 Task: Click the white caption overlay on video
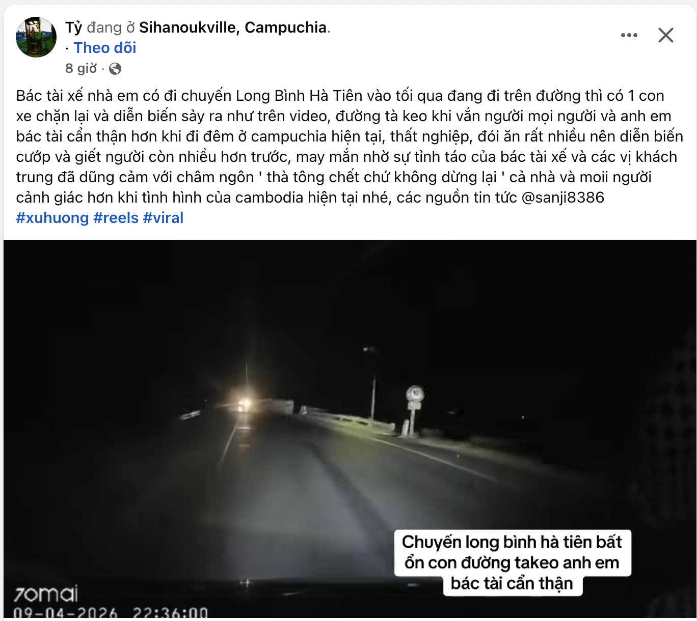click(513, 562)
